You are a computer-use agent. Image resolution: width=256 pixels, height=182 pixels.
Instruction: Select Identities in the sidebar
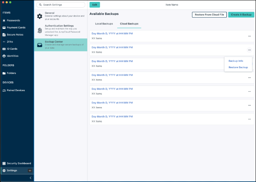[x=12, y=56]
